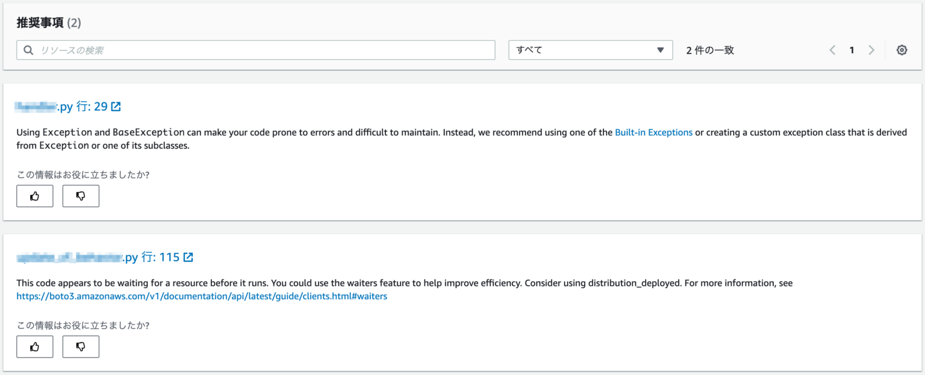Go to next page with right chevron
Image resolution: width=925 pixels, height=375 pixels.
pyautogui.click(x=871, y=51)
